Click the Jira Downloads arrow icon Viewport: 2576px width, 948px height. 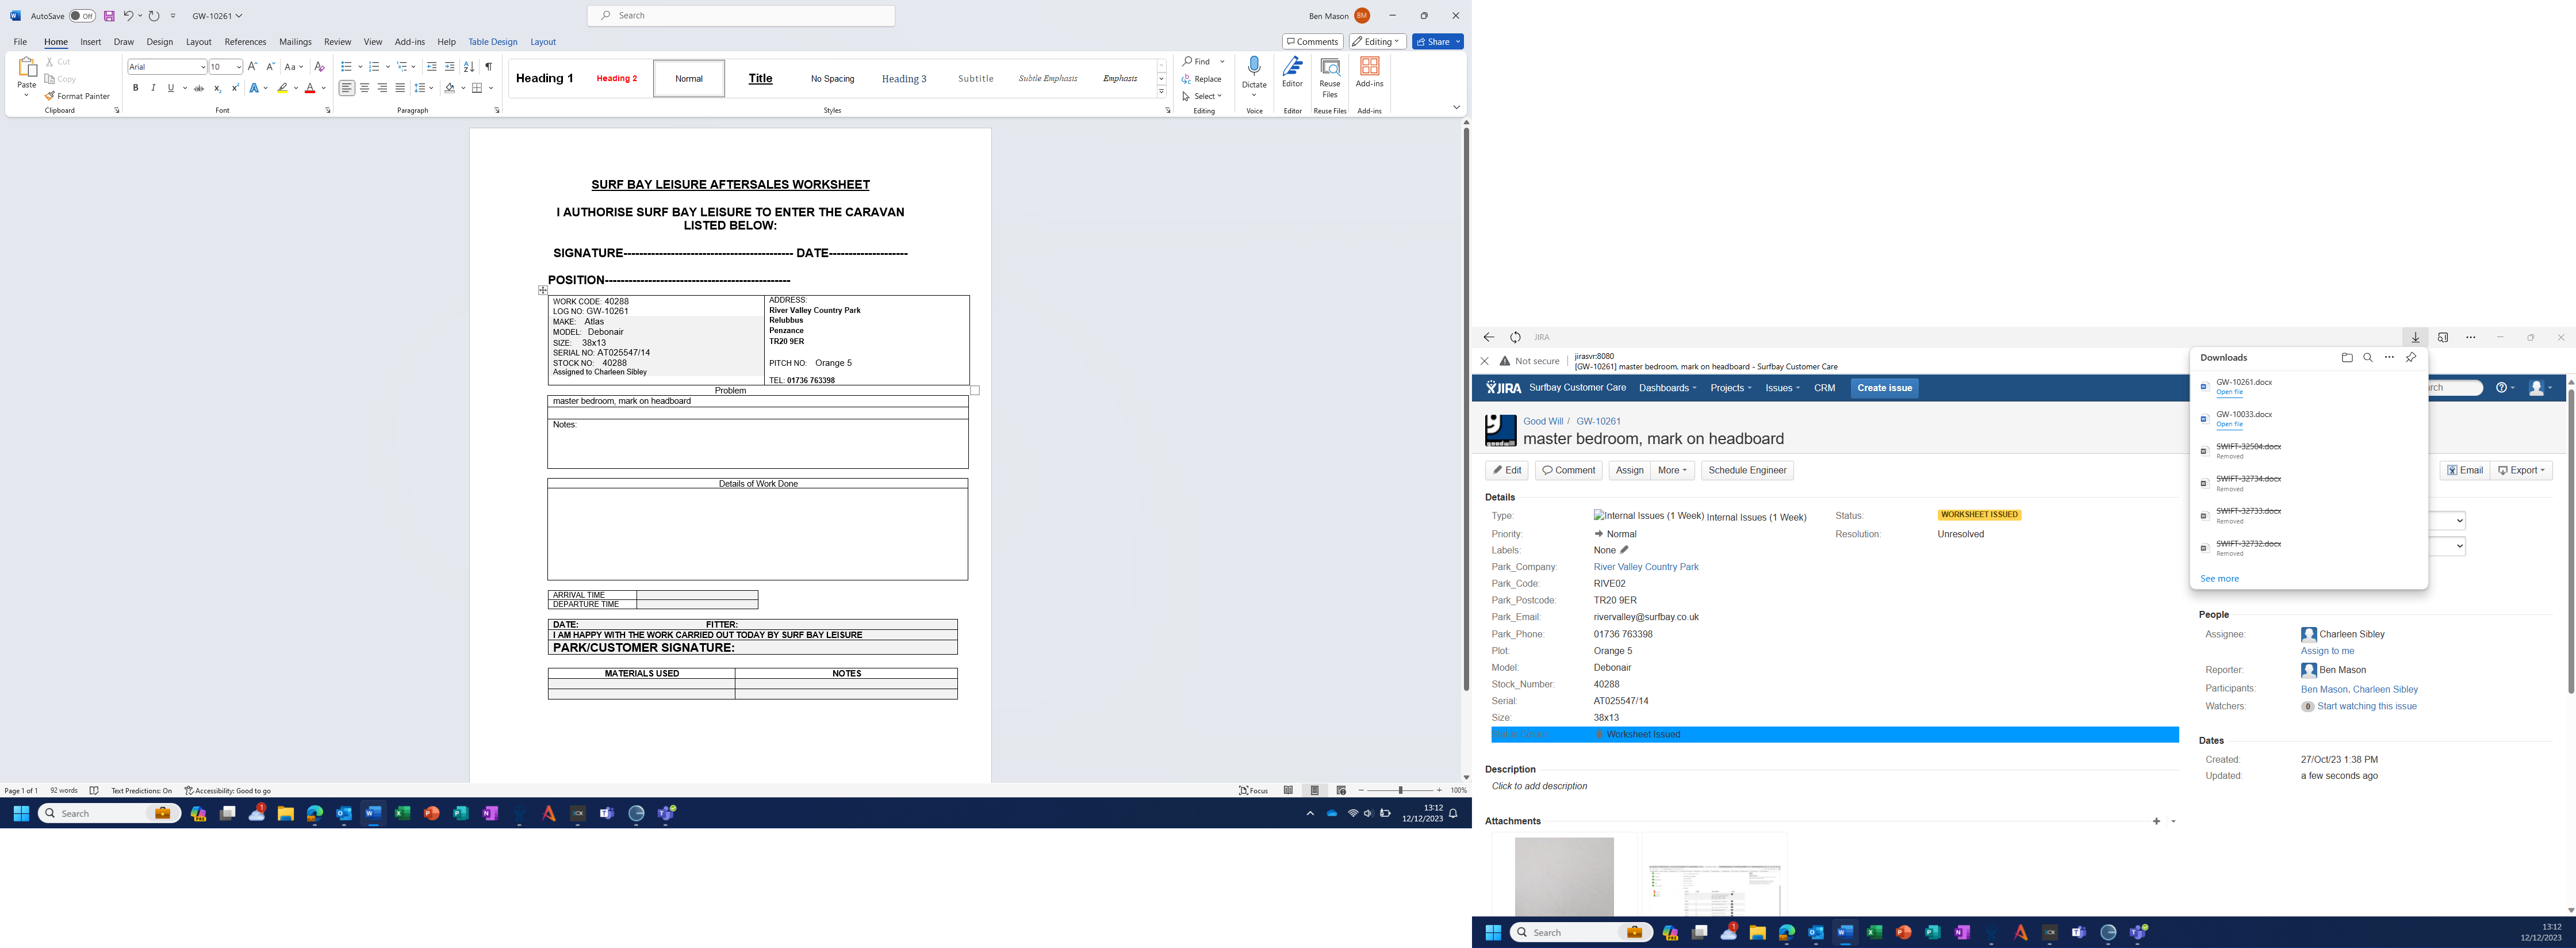click(x=2415, y=338)
